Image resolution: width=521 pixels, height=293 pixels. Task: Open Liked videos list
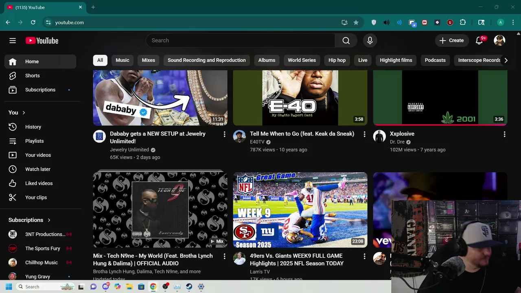40,183
